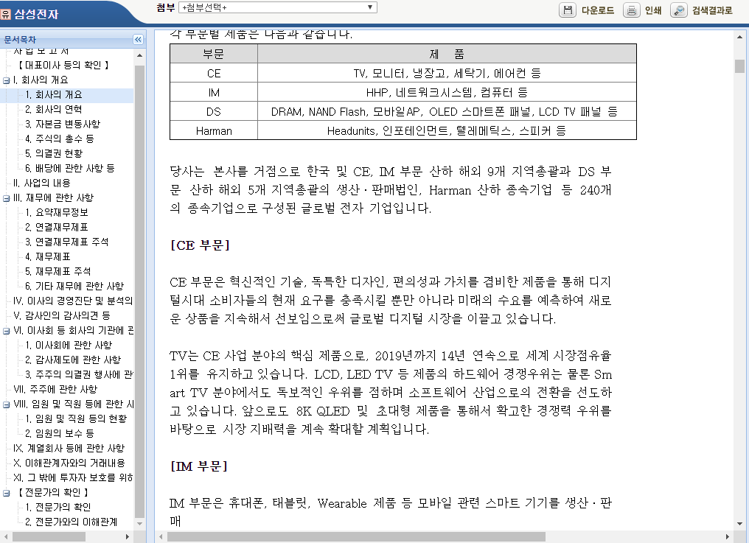
Task: Open 'X. 이해관계자와의 거래내용'
Action: (70, 463)
